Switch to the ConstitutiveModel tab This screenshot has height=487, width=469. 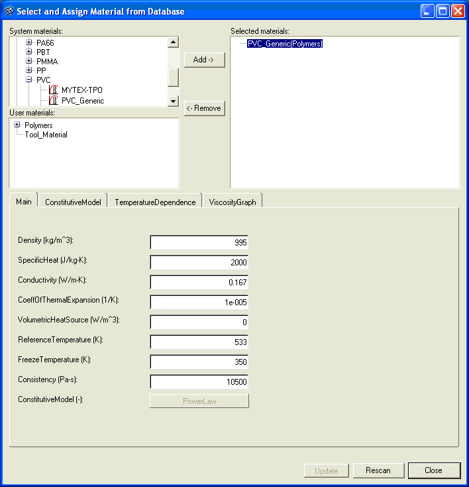[x=73, y=202]
